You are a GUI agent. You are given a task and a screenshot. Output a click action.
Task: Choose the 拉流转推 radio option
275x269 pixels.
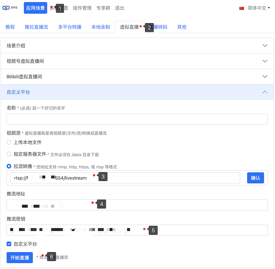click(x=9, y=166)
